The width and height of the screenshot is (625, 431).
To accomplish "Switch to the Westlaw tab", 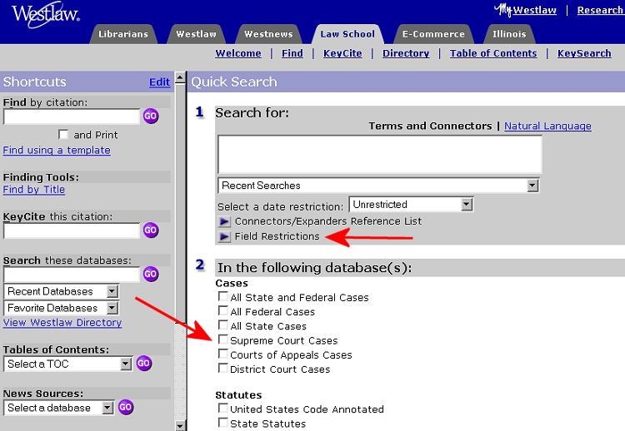I will click(x=196, y=34).
